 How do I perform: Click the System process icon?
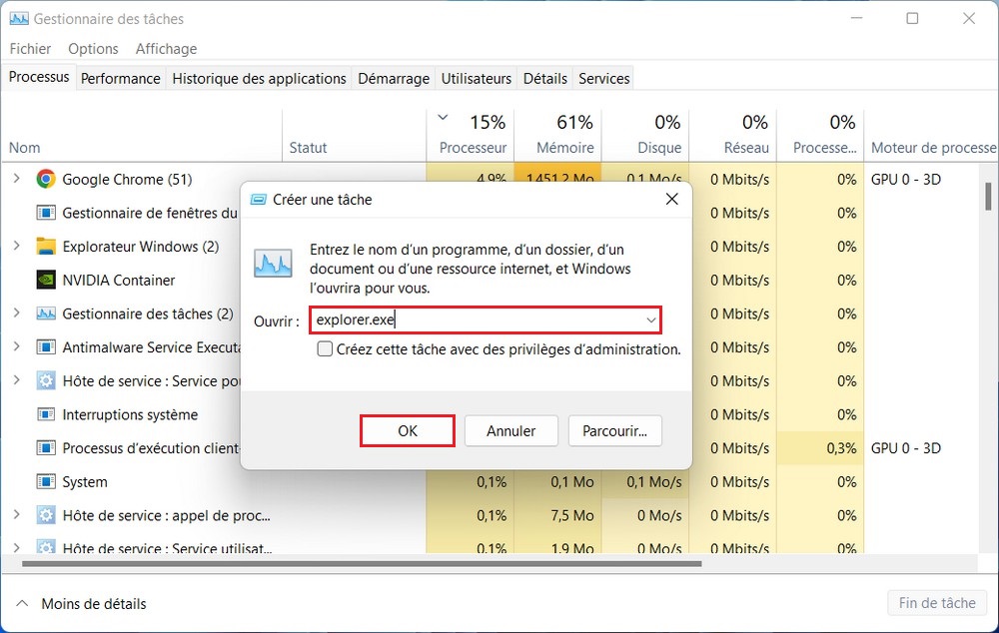click(43, 481)
